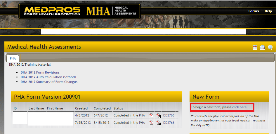
Task: Click the First Name column header
Action: pyautogui.click(x=55, y=108)
